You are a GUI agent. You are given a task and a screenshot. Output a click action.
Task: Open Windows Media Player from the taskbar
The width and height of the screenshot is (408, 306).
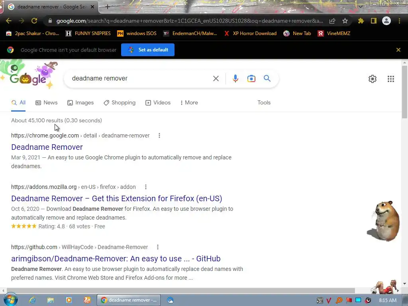point(69,300)
